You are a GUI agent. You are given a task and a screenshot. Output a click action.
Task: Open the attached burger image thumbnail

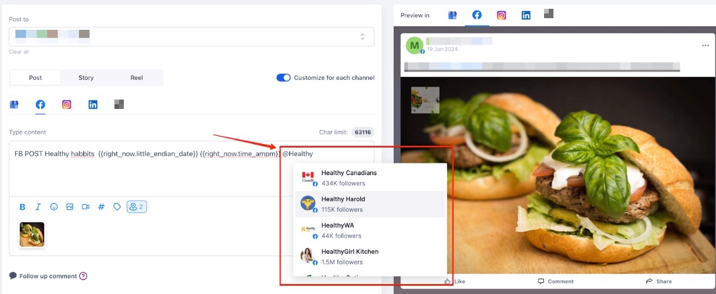click(32, 235)
